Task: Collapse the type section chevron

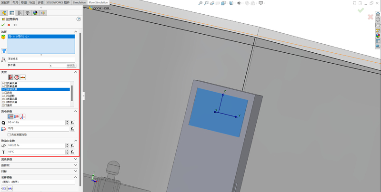Action: (x=76, y=72)
